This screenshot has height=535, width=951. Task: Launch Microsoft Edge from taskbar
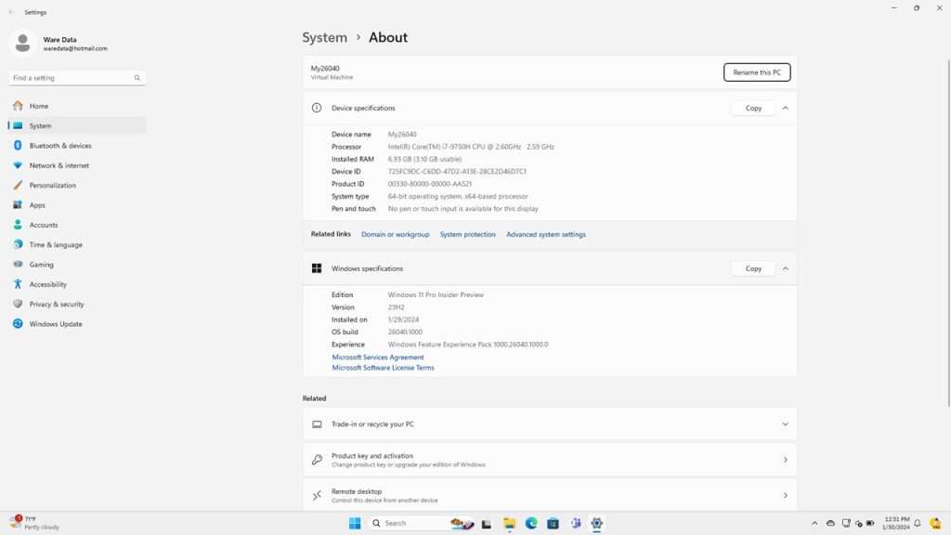tap(531, 524)
